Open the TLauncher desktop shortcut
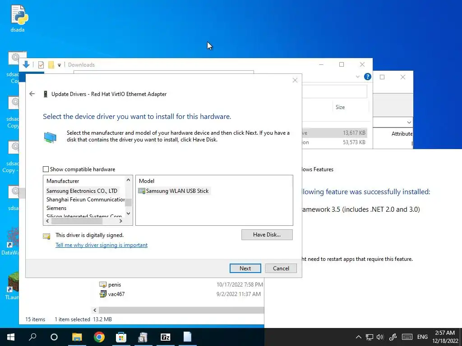The image size is (462, 346). (12, 285)
